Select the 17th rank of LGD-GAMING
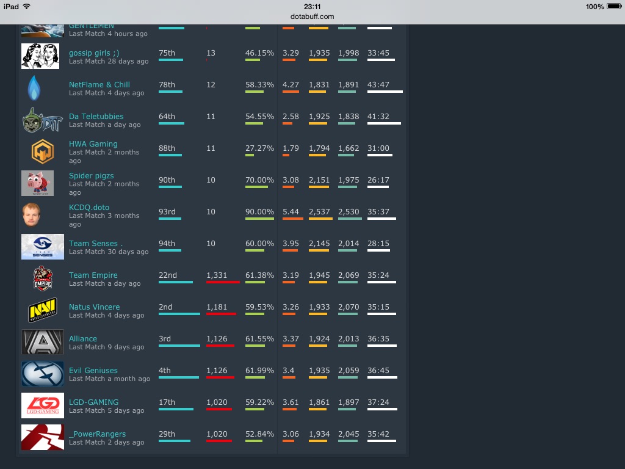 167,402
